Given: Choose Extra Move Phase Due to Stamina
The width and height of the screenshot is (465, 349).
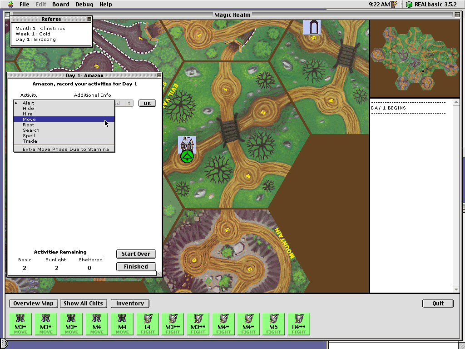Looking at the screenshot, I should [64, 149].
